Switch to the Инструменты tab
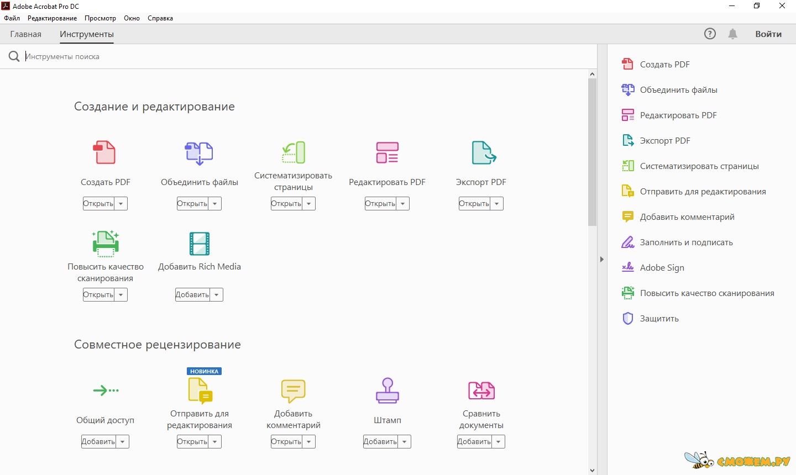This screenshot has height=475, width=796. 87,34
